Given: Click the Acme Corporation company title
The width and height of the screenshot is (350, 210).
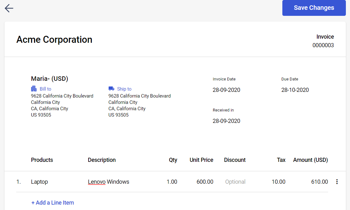Looking at the screenshot, I should [54, 40].
